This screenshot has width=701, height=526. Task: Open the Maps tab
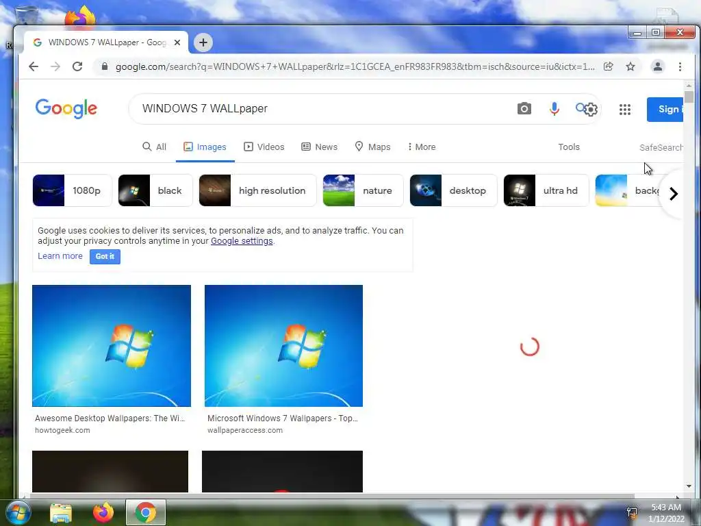(372, 147)
